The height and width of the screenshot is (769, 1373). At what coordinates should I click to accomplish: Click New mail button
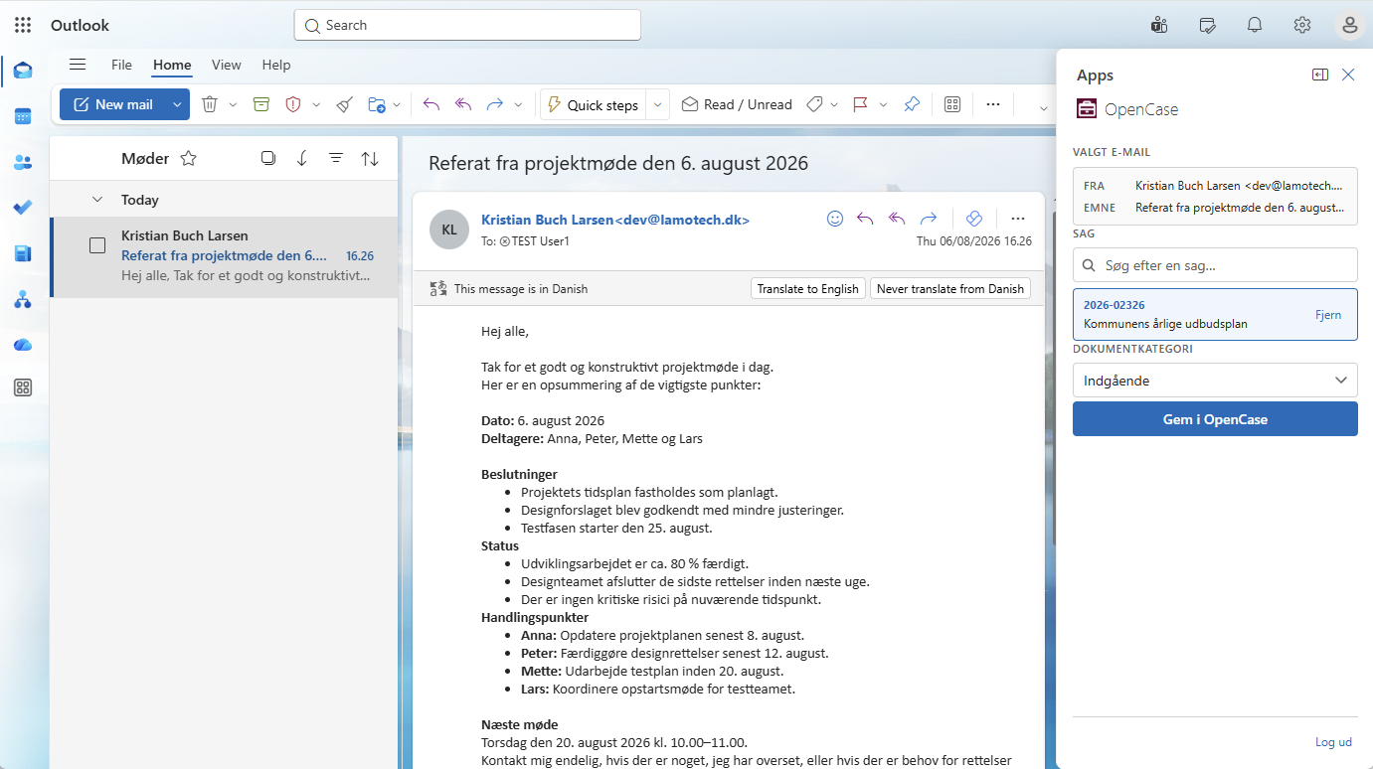pos(112,104)
